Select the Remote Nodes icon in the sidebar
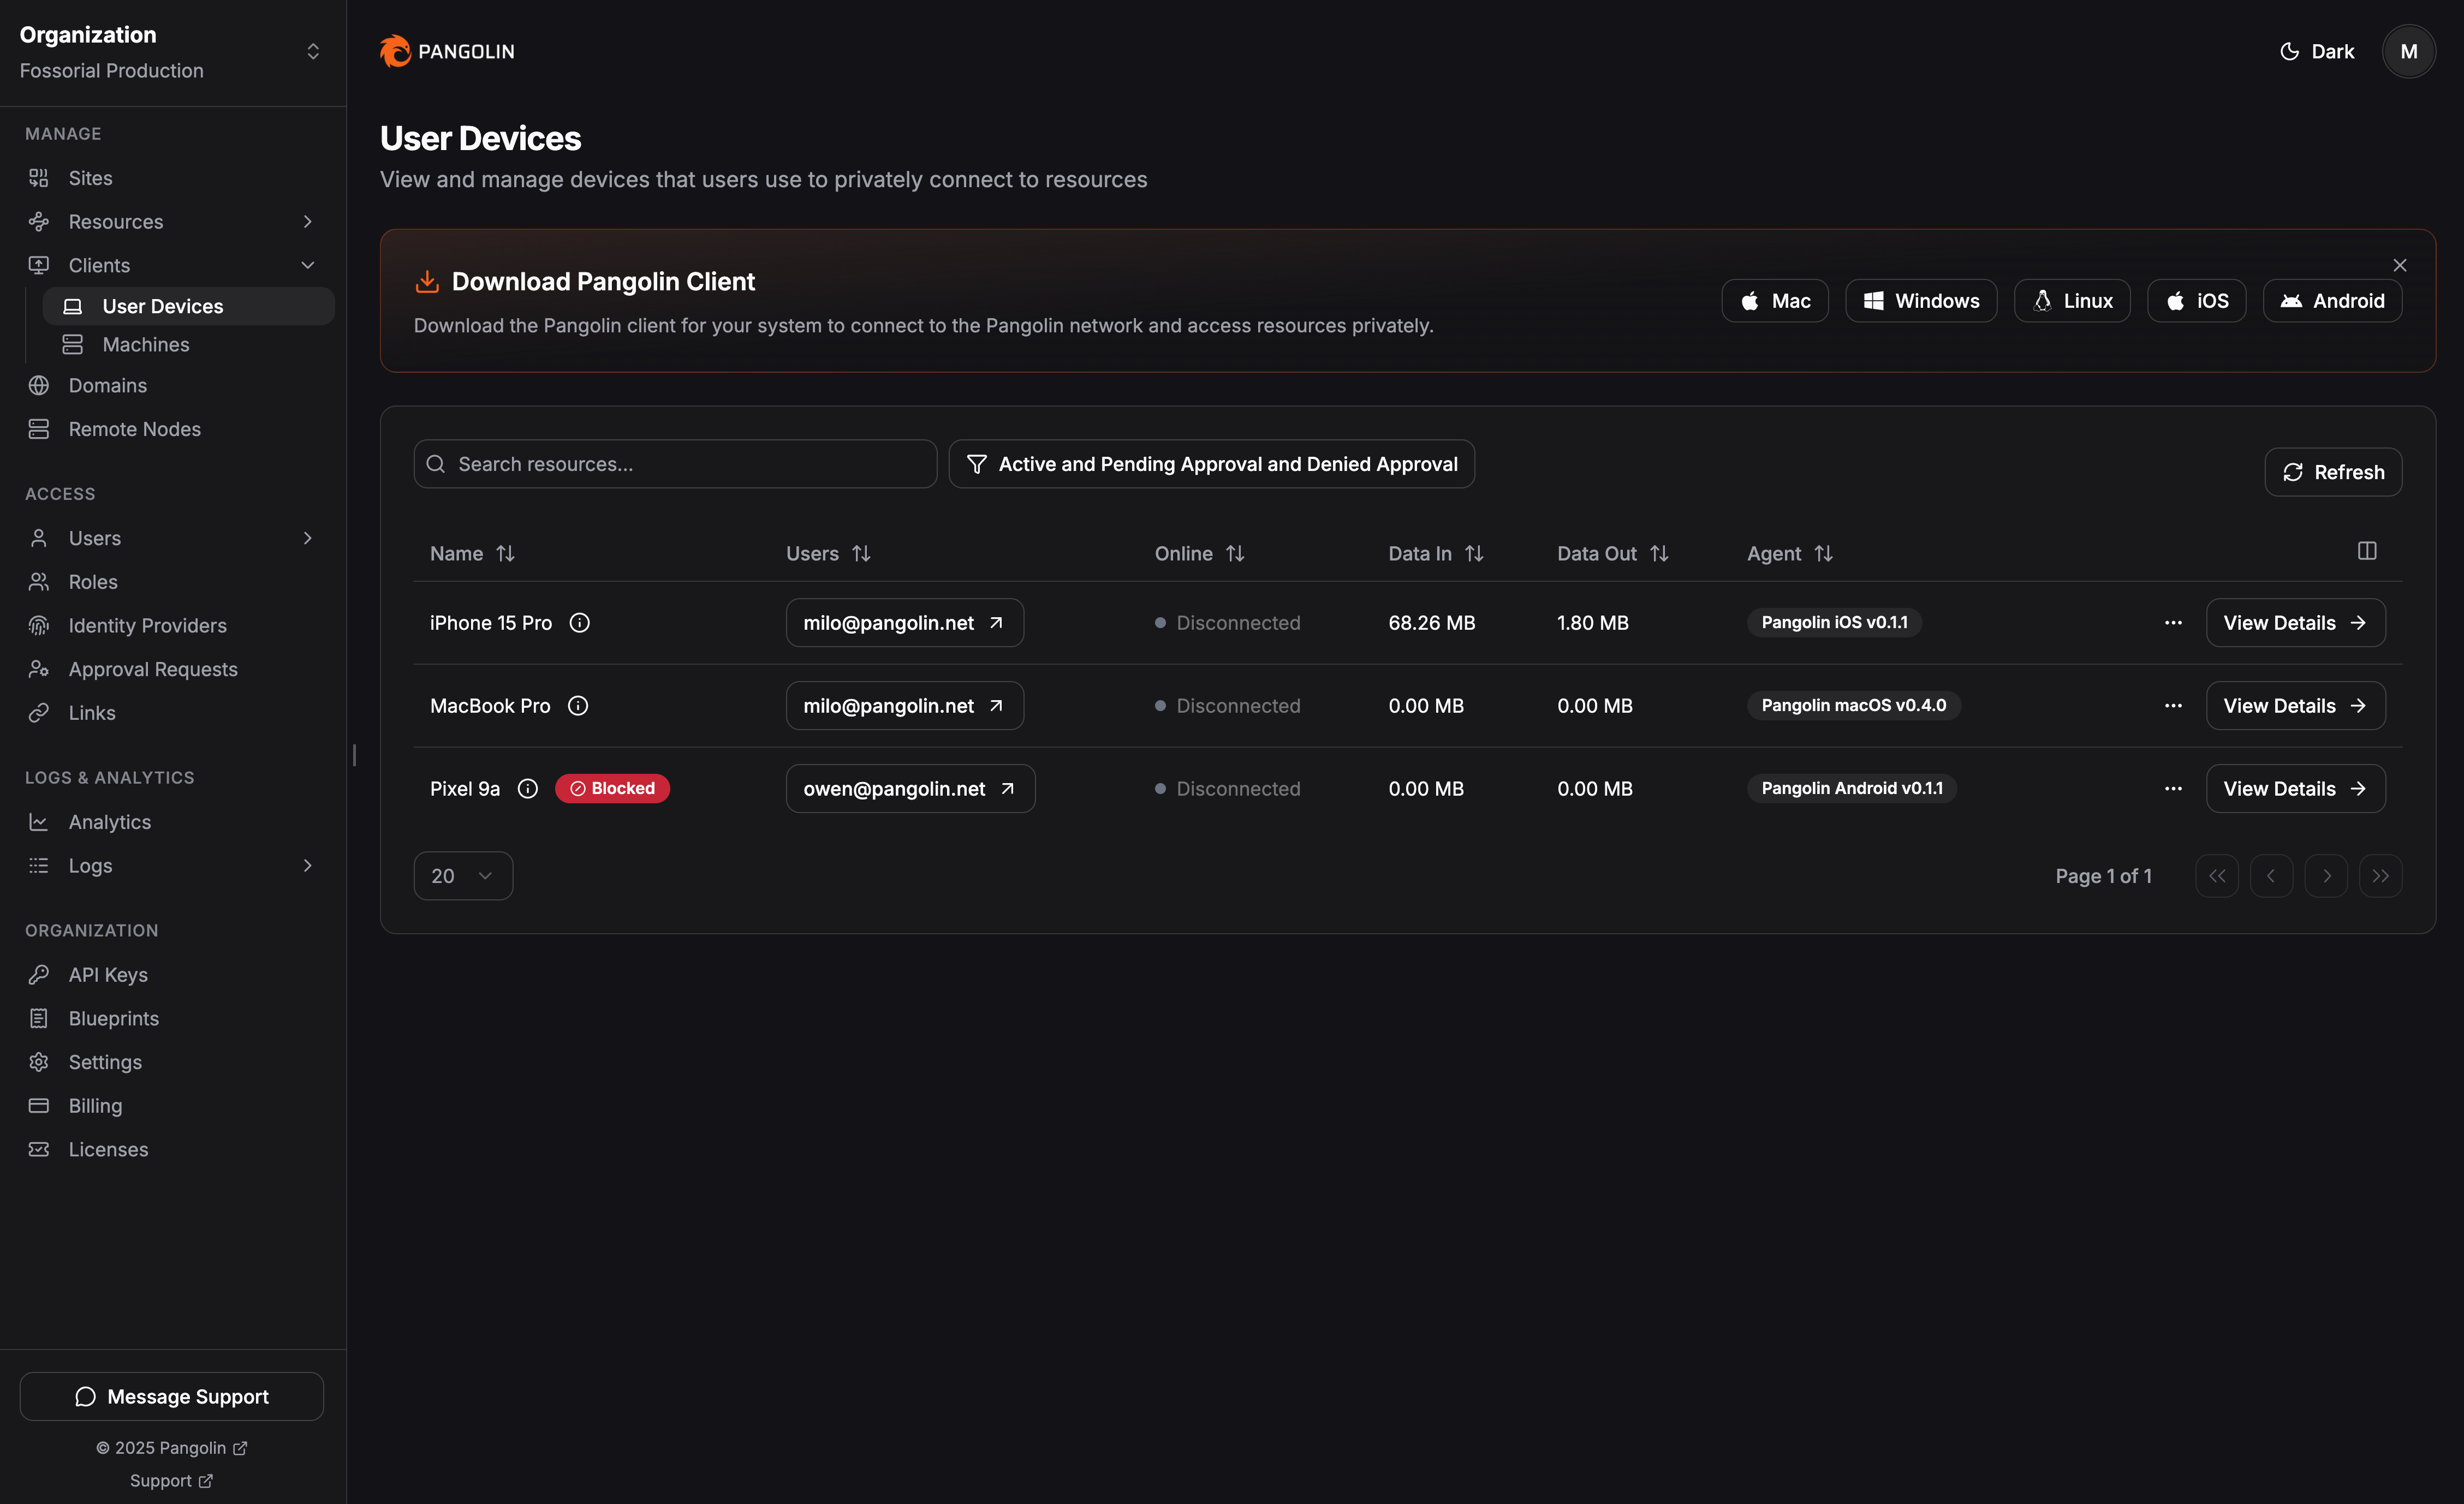The height and width of the screenshot is (1504, 2464). coord(39,429)
